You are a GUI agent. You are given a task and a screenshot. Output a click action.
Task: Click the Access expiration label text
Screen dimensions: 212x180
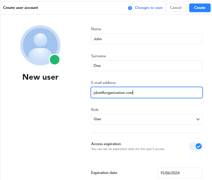pyautogui.click(x=106, y=144)
